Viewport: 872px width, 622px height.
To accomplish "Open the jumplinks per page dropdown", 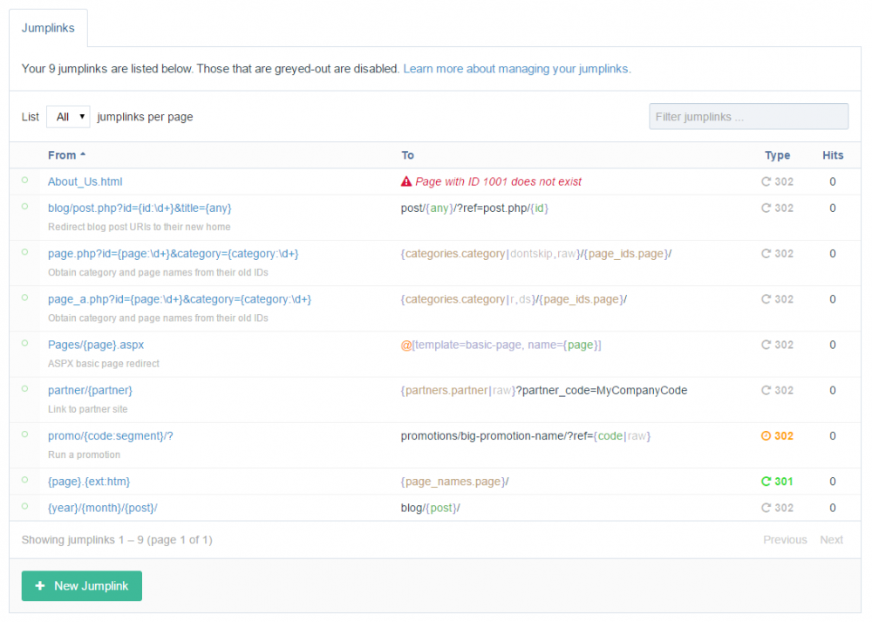I will pyautogui.click(x=68, y=117).
